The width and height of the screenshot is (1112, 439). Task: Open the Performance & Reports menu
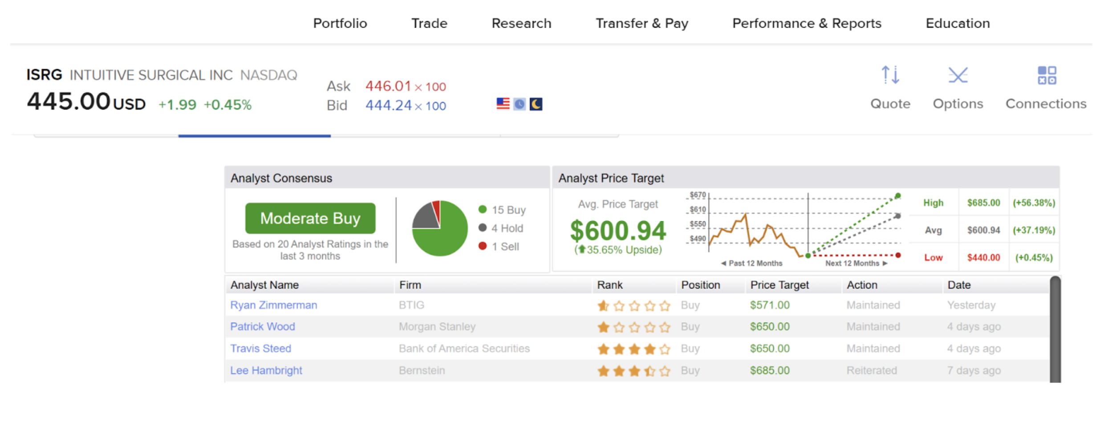pos(807,23)
